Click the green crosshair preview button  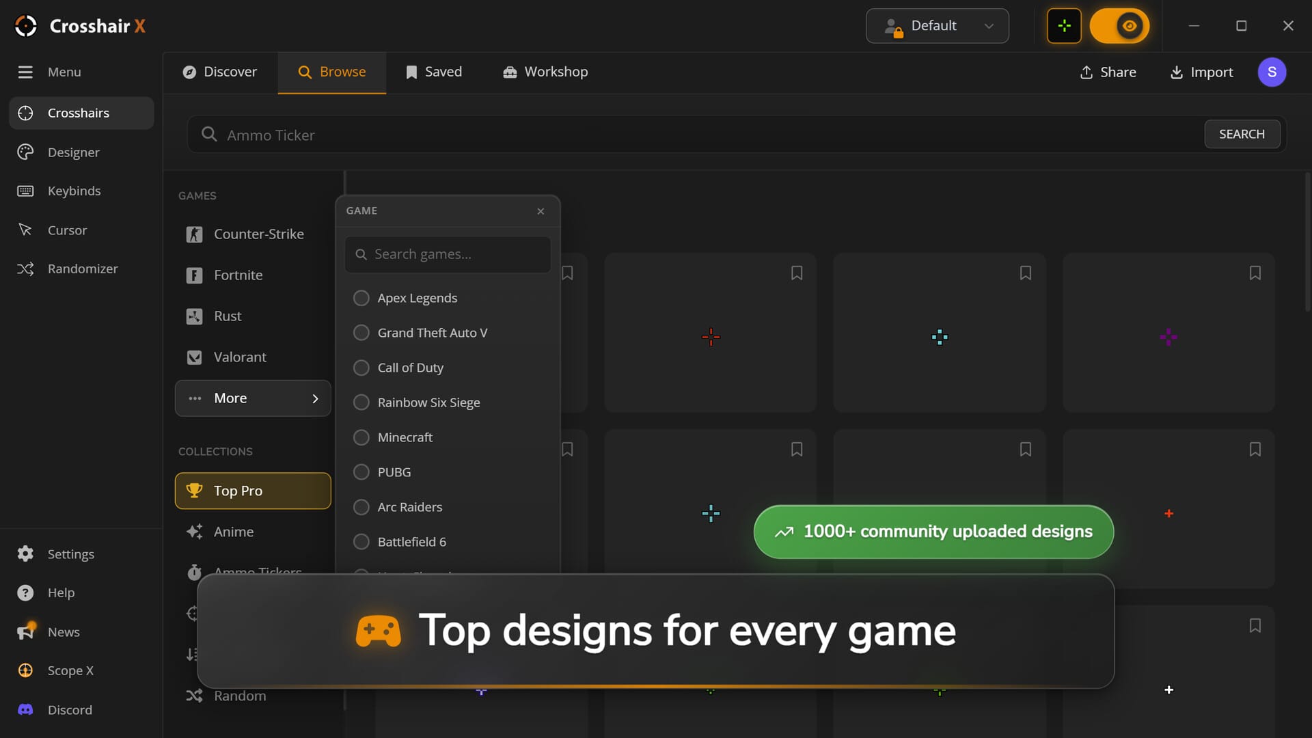coord(1064,26)
